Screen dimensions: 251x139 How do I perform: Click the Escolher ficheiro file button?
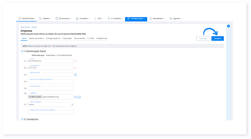(35, 97)
